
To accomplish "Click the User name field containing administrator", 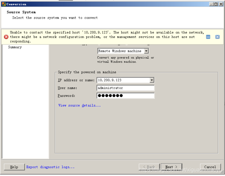I will [126, 88].
